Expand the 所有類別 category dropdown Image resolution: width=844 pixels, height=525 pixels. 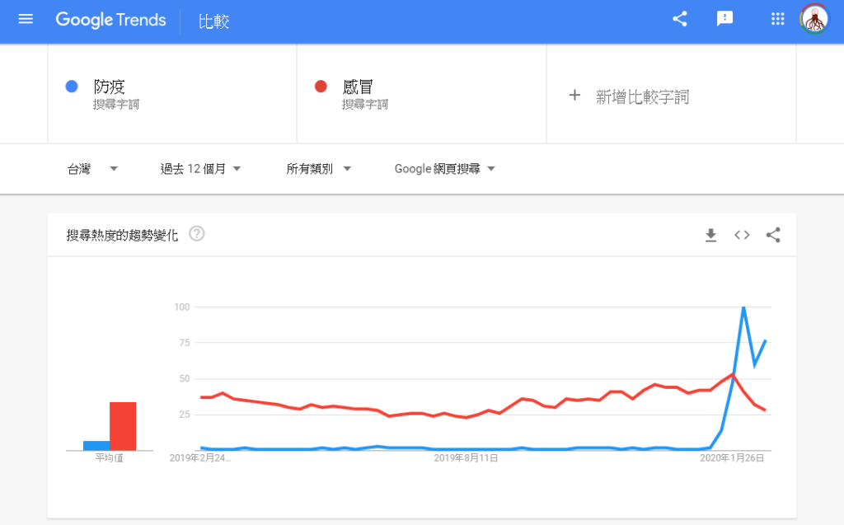click(318, 169)
